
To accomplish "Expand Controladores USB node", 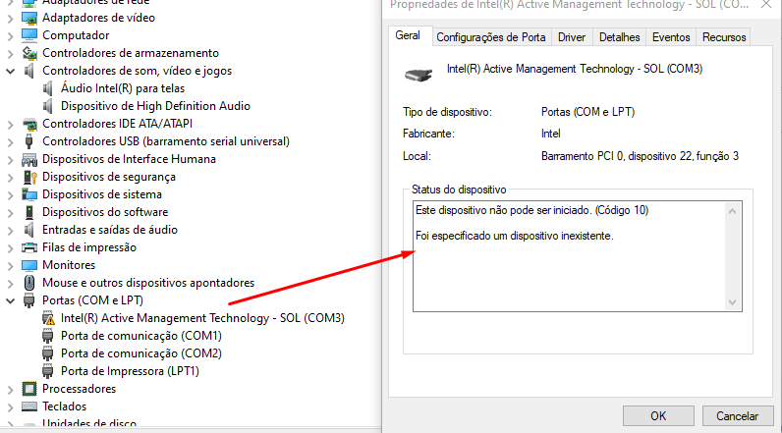I will coord(10,142).
